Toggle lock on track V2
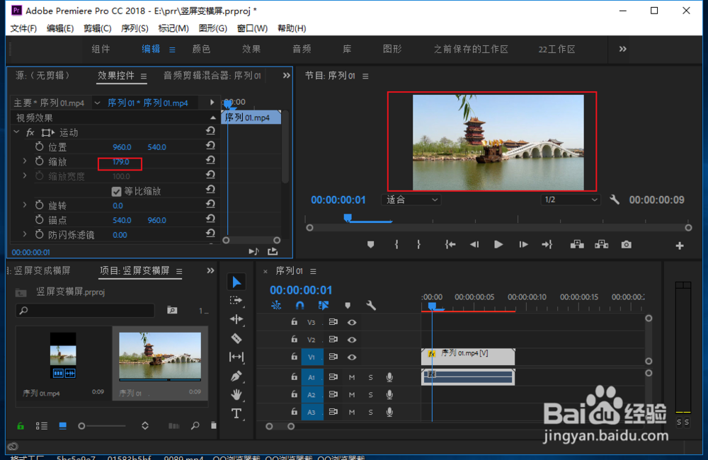708x460 pixels. 294,339
